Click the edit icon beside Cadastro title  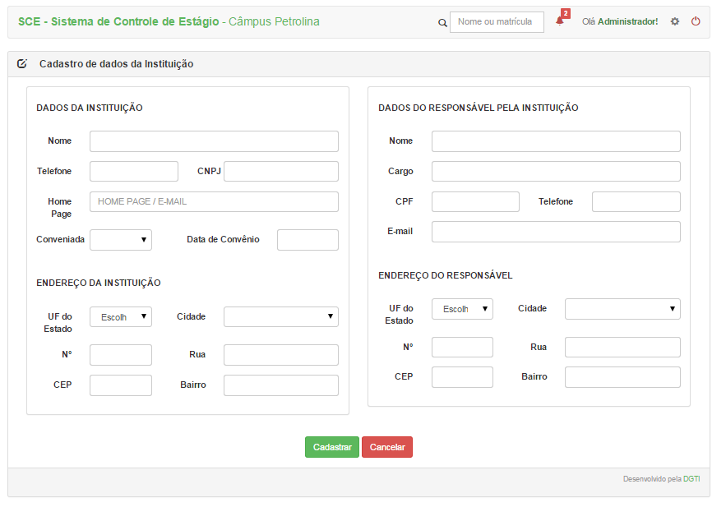point(21,64)
